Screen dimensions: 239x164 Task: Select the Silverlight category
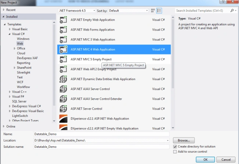tap(24, 72)
